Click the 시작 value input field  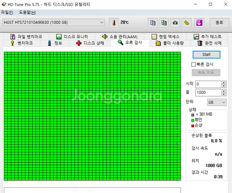[x=208, y=84]
